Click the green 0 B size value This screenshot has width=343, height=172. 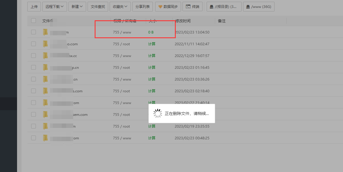pos(151,32)
